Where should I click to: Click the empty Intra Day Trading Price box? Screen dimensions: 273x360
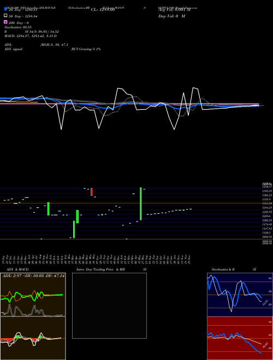tap(109, 305)
